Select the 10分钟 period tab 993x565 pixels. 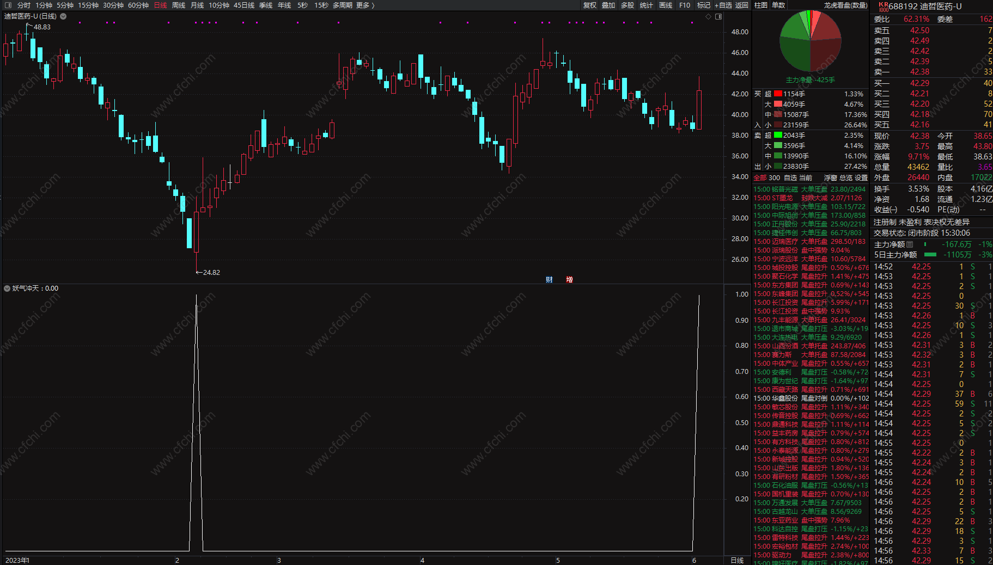pos(219,5)
